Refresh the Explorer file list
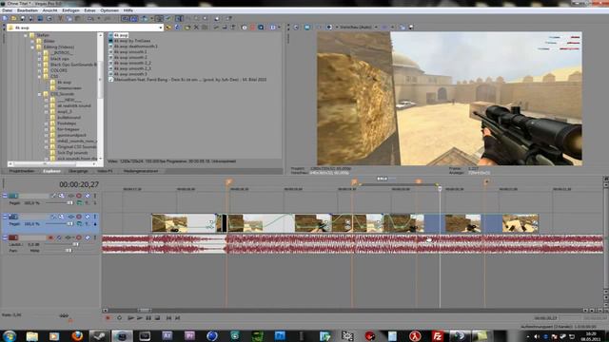This screenshot has width=609, height=342. coord(178,28)
